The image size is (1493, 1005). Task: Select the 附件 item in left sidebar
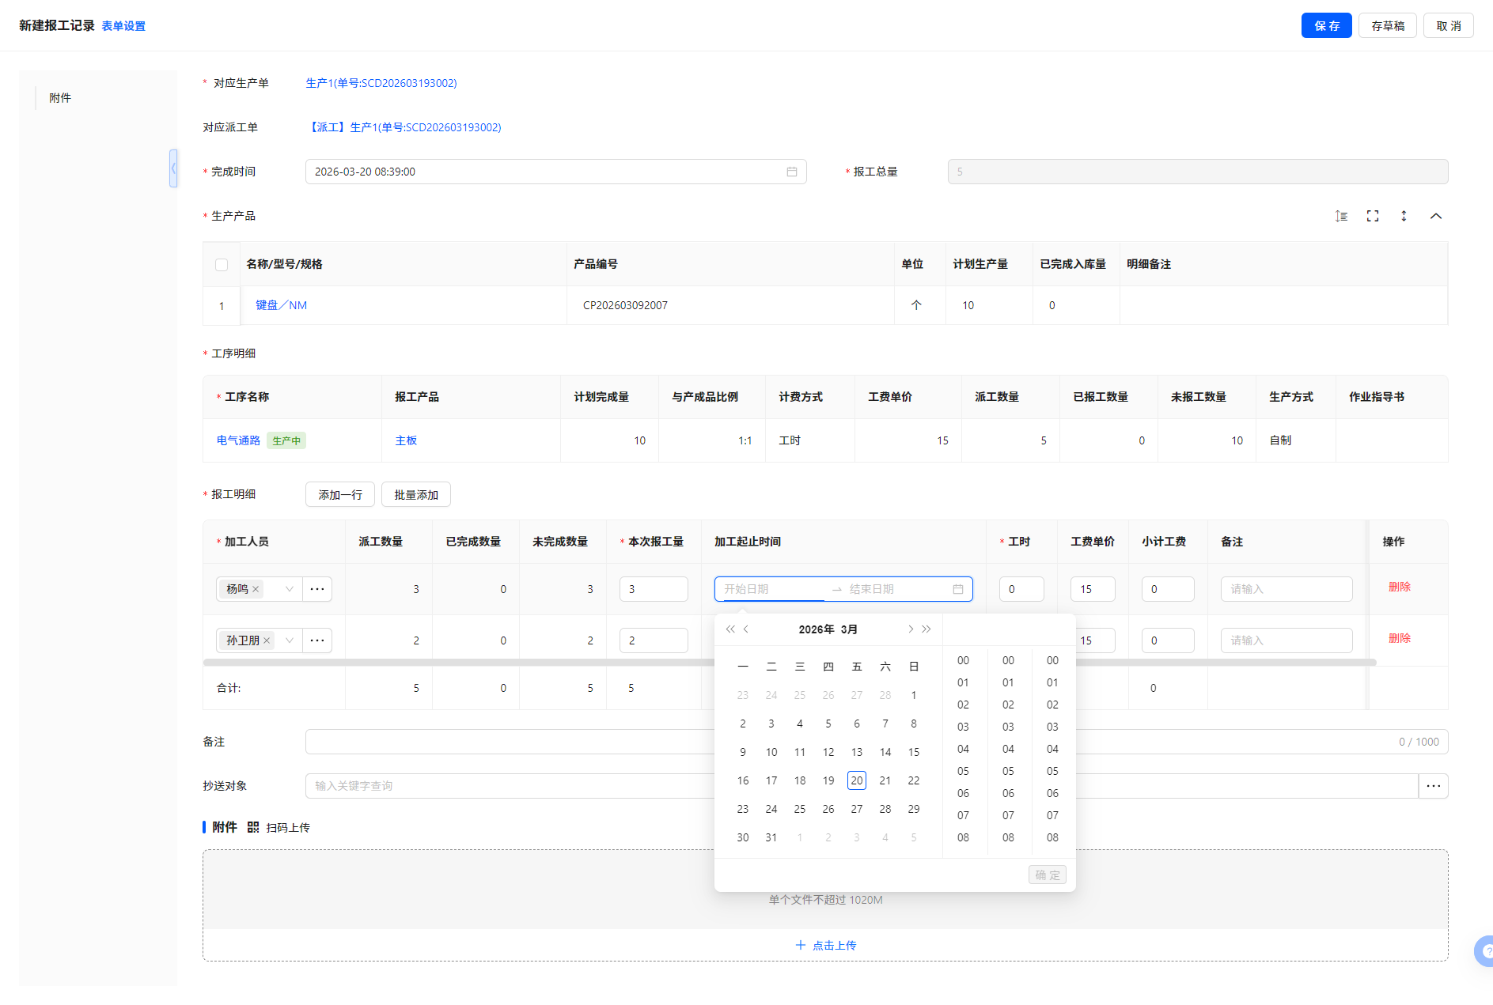click(60, 98)
